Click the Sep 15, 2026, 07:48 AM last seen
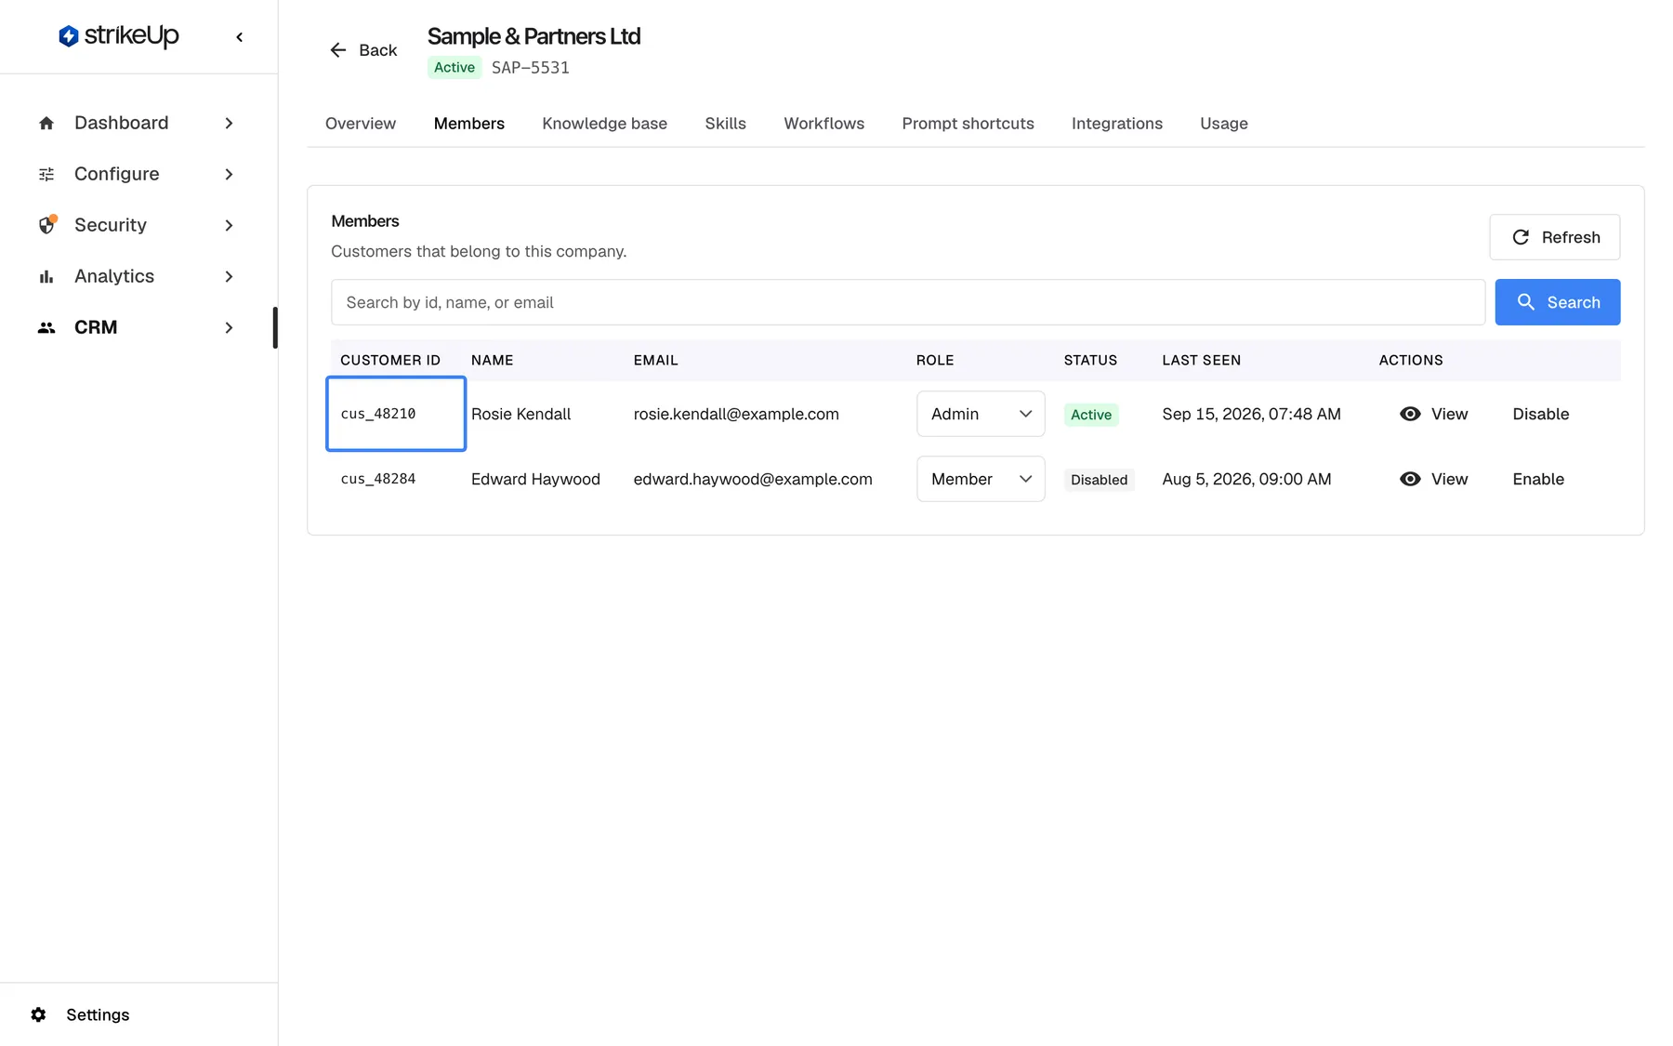The height and width of the screenshot is (1046, 1673). (1251, 414)
